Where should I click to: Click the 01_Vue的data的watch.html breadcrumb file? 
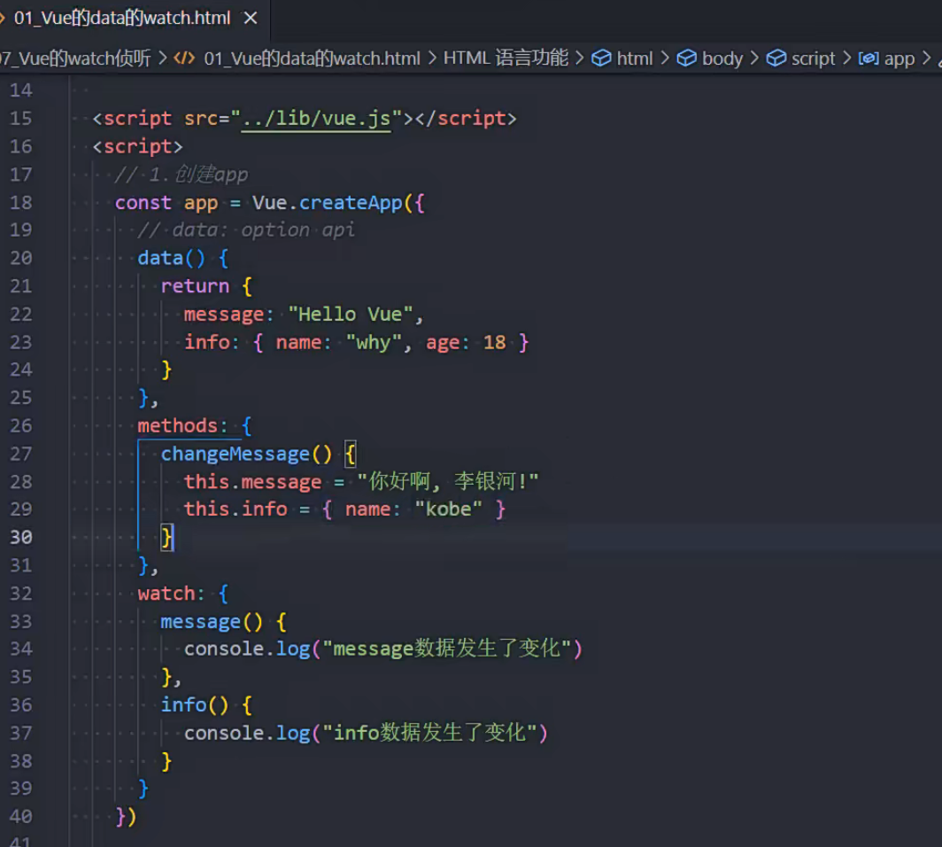tap(312, 58)
